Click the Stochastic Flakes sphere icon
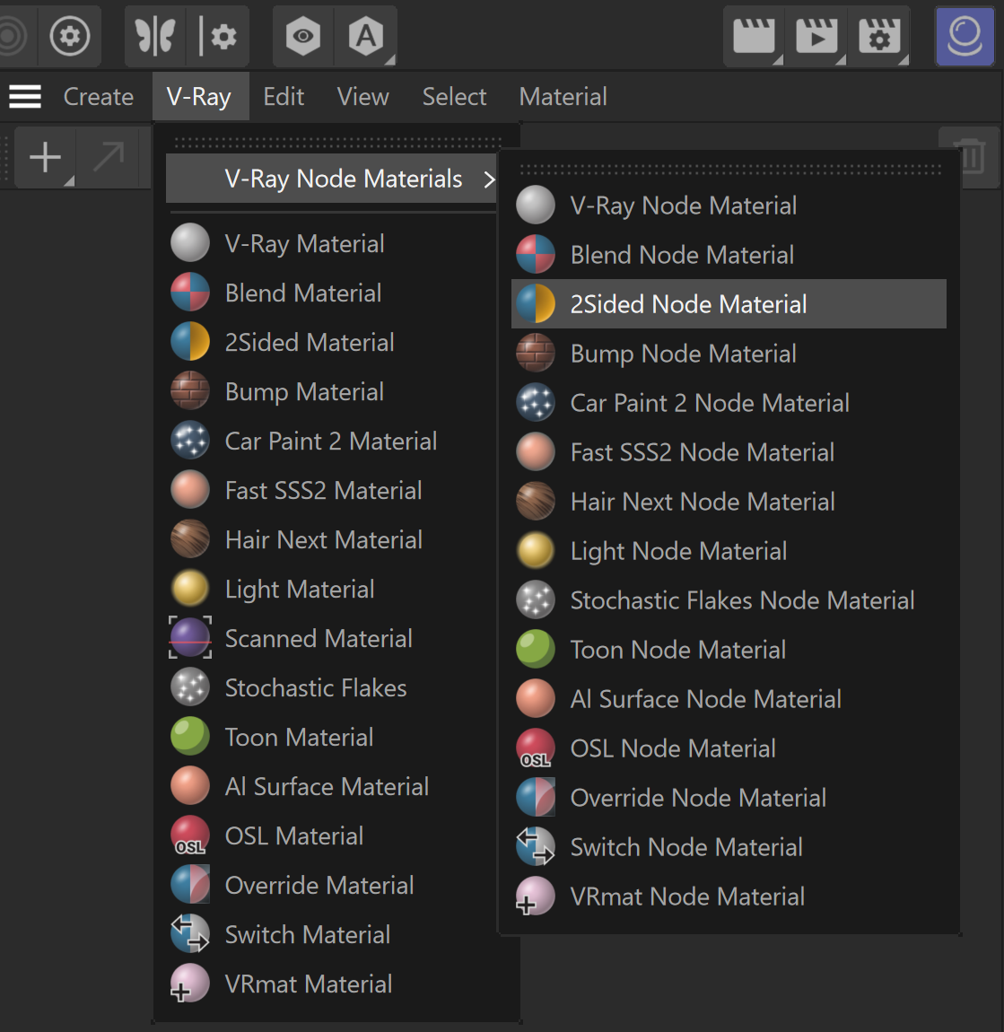 pyautogui.click(x=190, y=687)
